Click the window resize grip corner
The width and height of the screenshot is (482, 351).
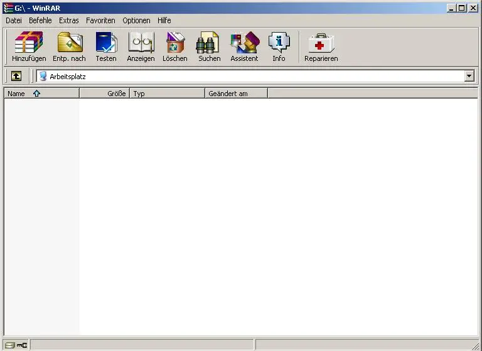(x=475, y=346)
